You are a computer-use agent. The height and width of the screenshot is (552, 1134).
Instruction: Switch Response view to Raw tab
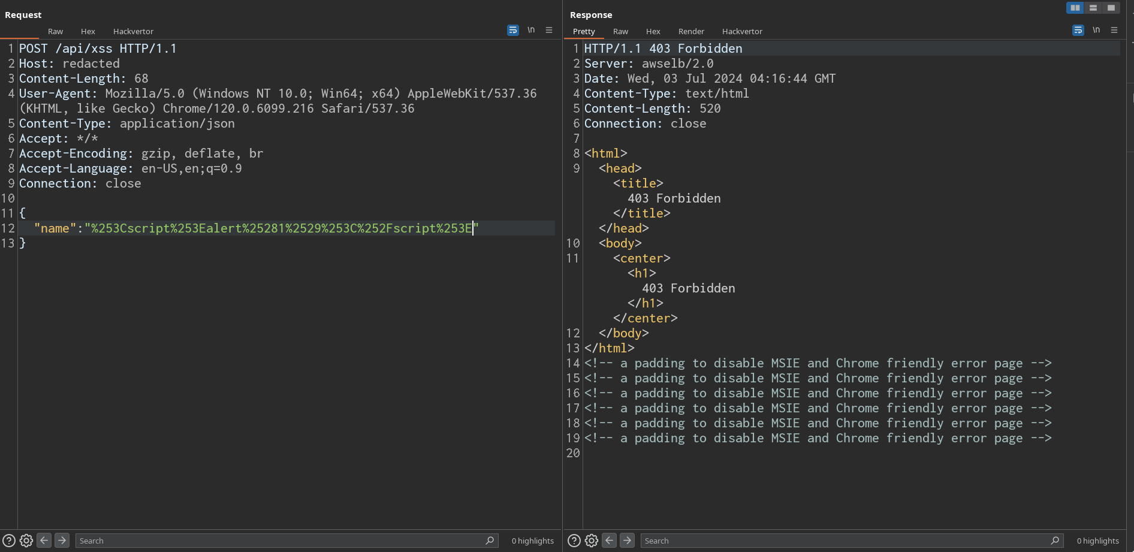tap(620, 31)
